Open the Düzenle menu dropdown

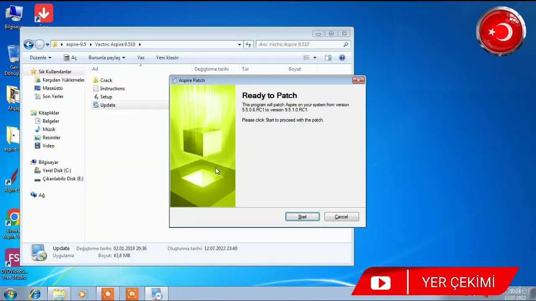click(x=41, y=58)
